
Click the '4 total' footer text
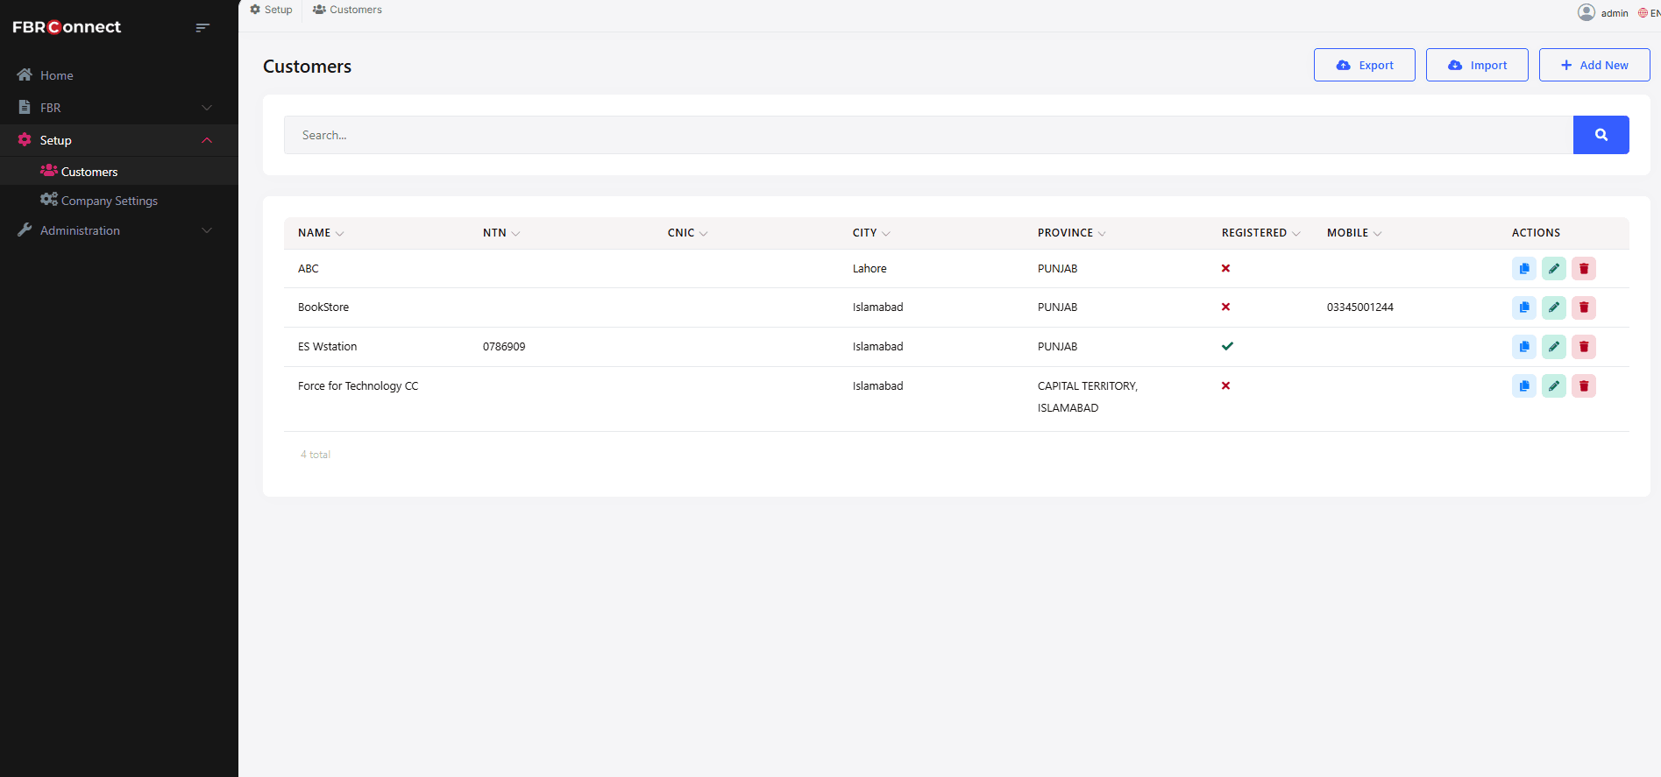pos(316,455)
